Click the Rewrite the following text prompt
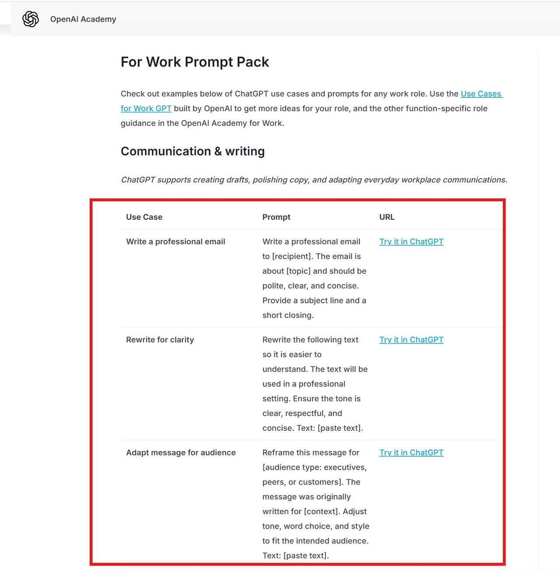The image size is (560, 572). coord(314,384)
